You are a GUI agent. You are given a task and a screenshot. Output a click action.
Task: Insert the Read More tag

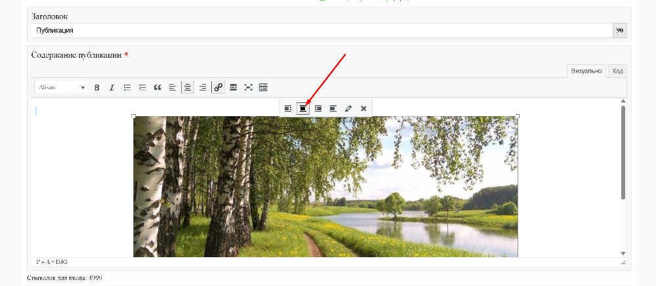click(x=234, y=87)
